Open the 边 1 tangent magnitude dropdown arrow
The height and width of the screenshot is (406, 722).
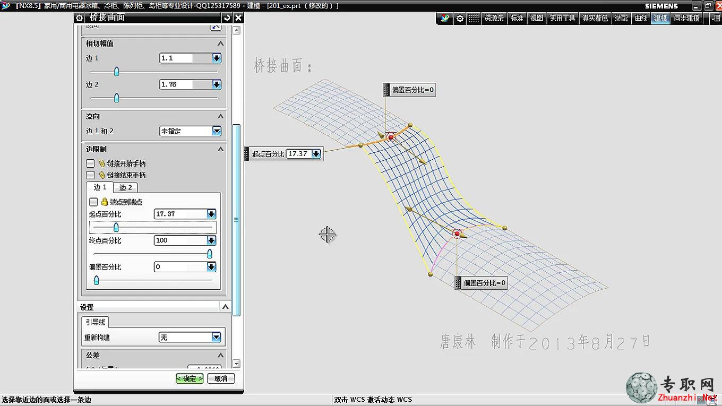(x=217, y=58)
